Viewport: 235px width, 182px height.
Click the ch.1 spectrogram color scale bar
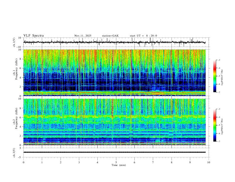point(215,76)
